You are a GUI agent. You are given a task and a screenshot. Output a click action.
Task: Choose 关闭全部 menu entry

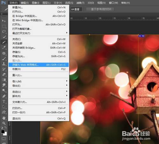click(x=39, y=43)
